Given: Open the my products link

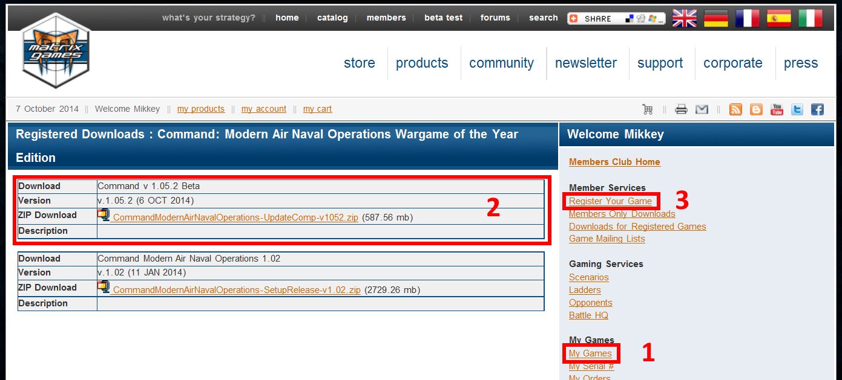Looking at the screenshot, I should (201, 109).
